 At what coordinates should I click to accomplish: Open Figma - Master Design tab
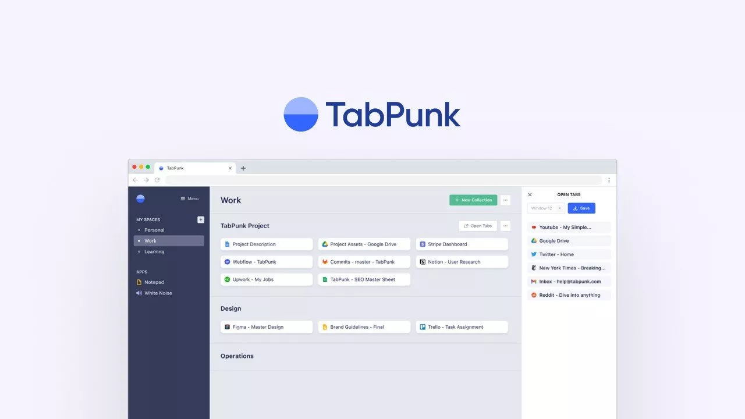[266, 327]
